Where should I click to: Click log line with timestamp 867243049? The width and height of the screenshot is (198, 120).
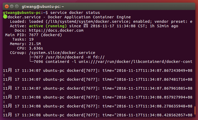coord(98,70)
